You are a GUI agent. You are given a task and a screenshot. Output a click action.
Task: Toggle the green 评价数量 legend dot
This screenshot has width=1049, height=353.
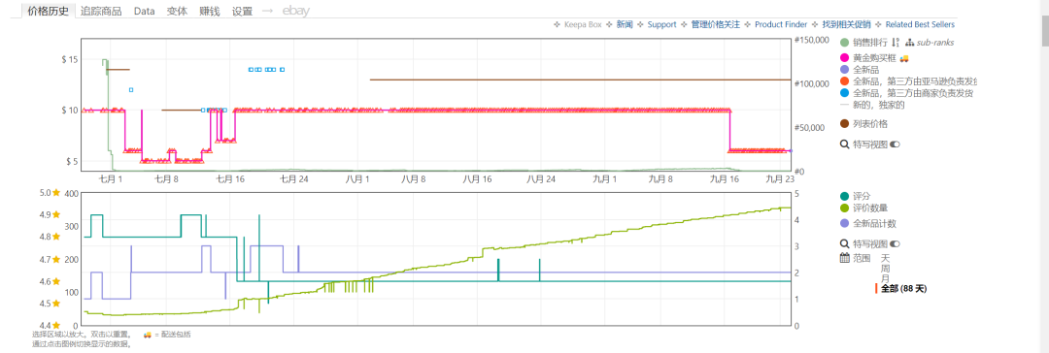844,208
